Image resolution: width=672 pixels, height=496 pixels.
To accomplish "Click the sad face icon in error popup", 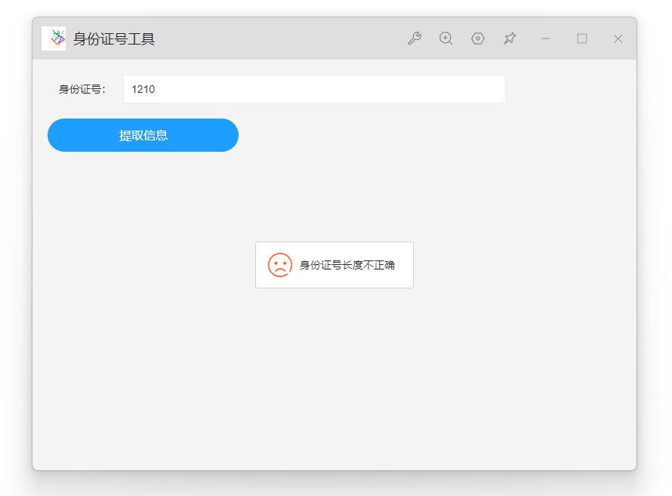I will click(x=280, y=265).
